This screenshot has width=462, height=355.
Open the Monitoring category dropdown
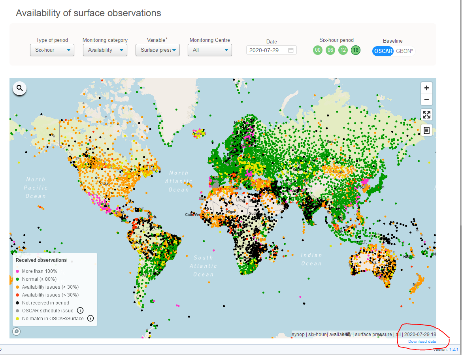(105, 50)
